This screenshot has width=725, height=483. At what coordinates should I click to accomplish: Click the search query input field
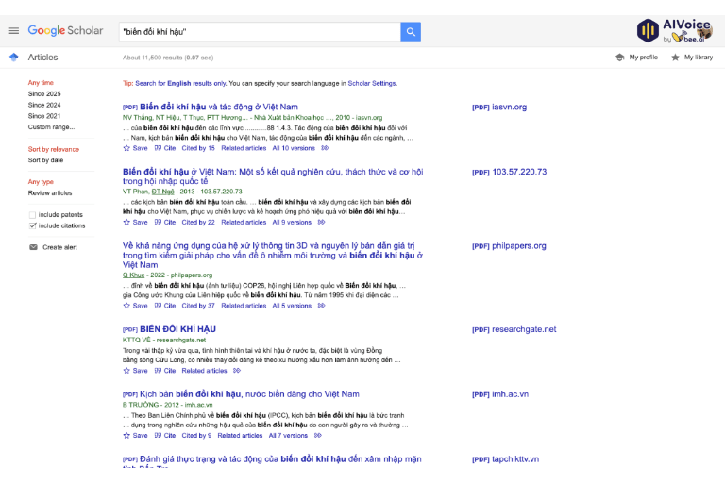[x=260, y=31]
